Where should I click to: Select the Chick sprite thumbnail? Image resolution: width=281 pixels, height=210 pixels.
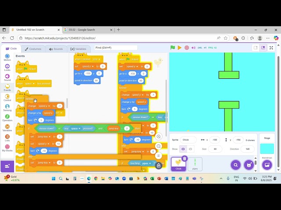click(178, 164)
